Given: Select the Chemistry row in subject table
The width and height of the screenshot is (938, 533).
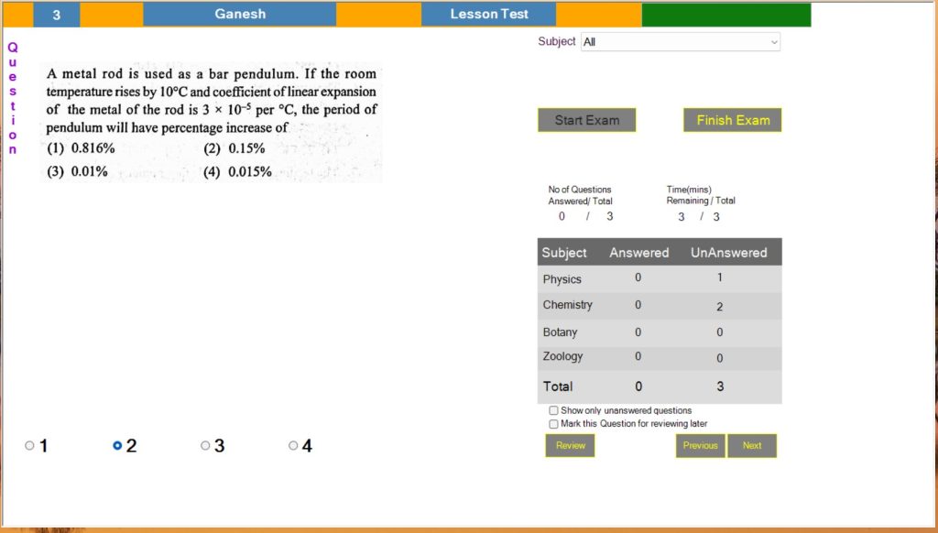Looking at the screenshot, I should (x=659, y=305).
